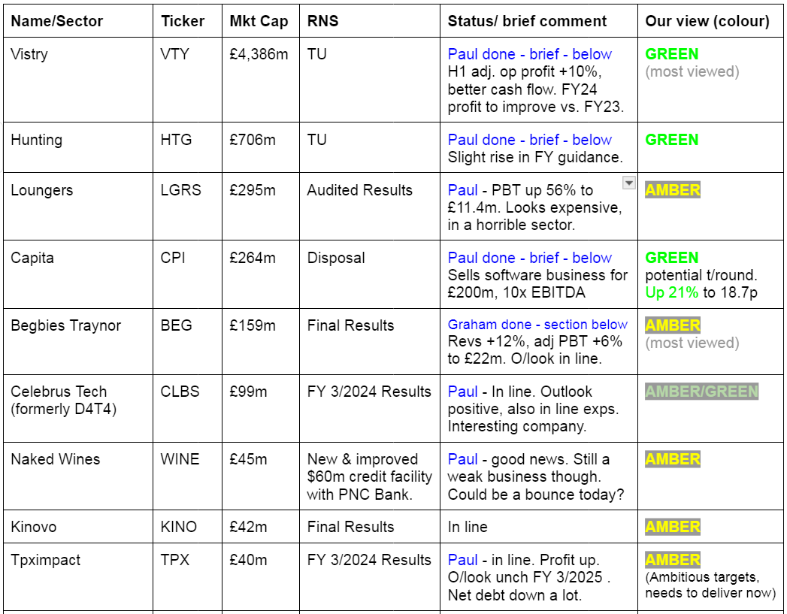Click the 'Status/ brief comment' column header
Screen dimensions: 787x614
coord(527,21)
